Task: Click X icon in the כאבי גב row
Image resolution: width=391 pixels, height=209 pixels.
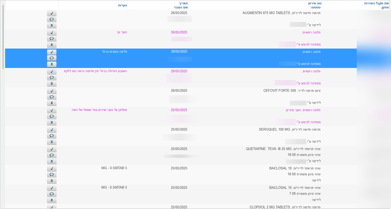Action: pyautogui.click(x=52, y=45)
